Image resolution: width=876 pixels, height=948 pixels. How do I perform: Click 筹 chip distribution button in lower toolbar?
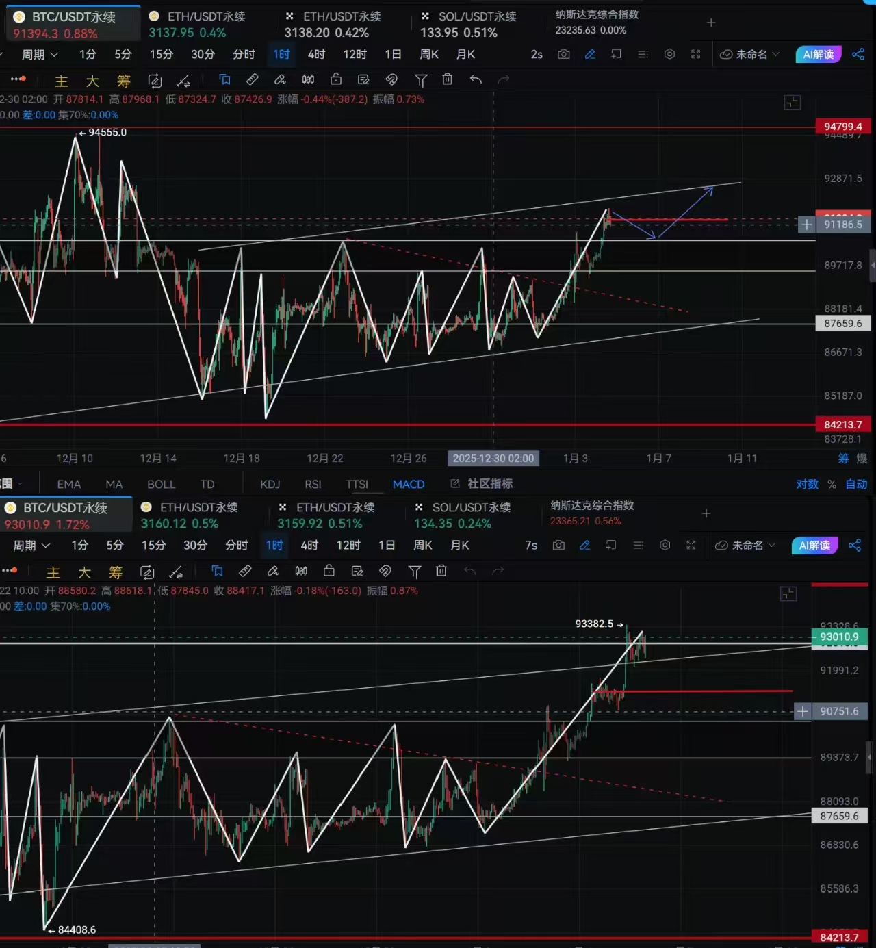point(115,572)
